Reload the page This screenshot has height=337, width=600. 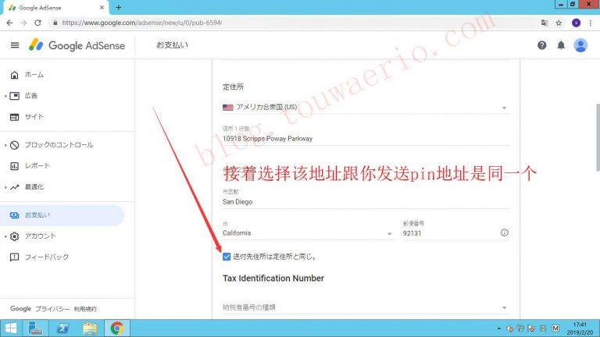tap(37, 23)
